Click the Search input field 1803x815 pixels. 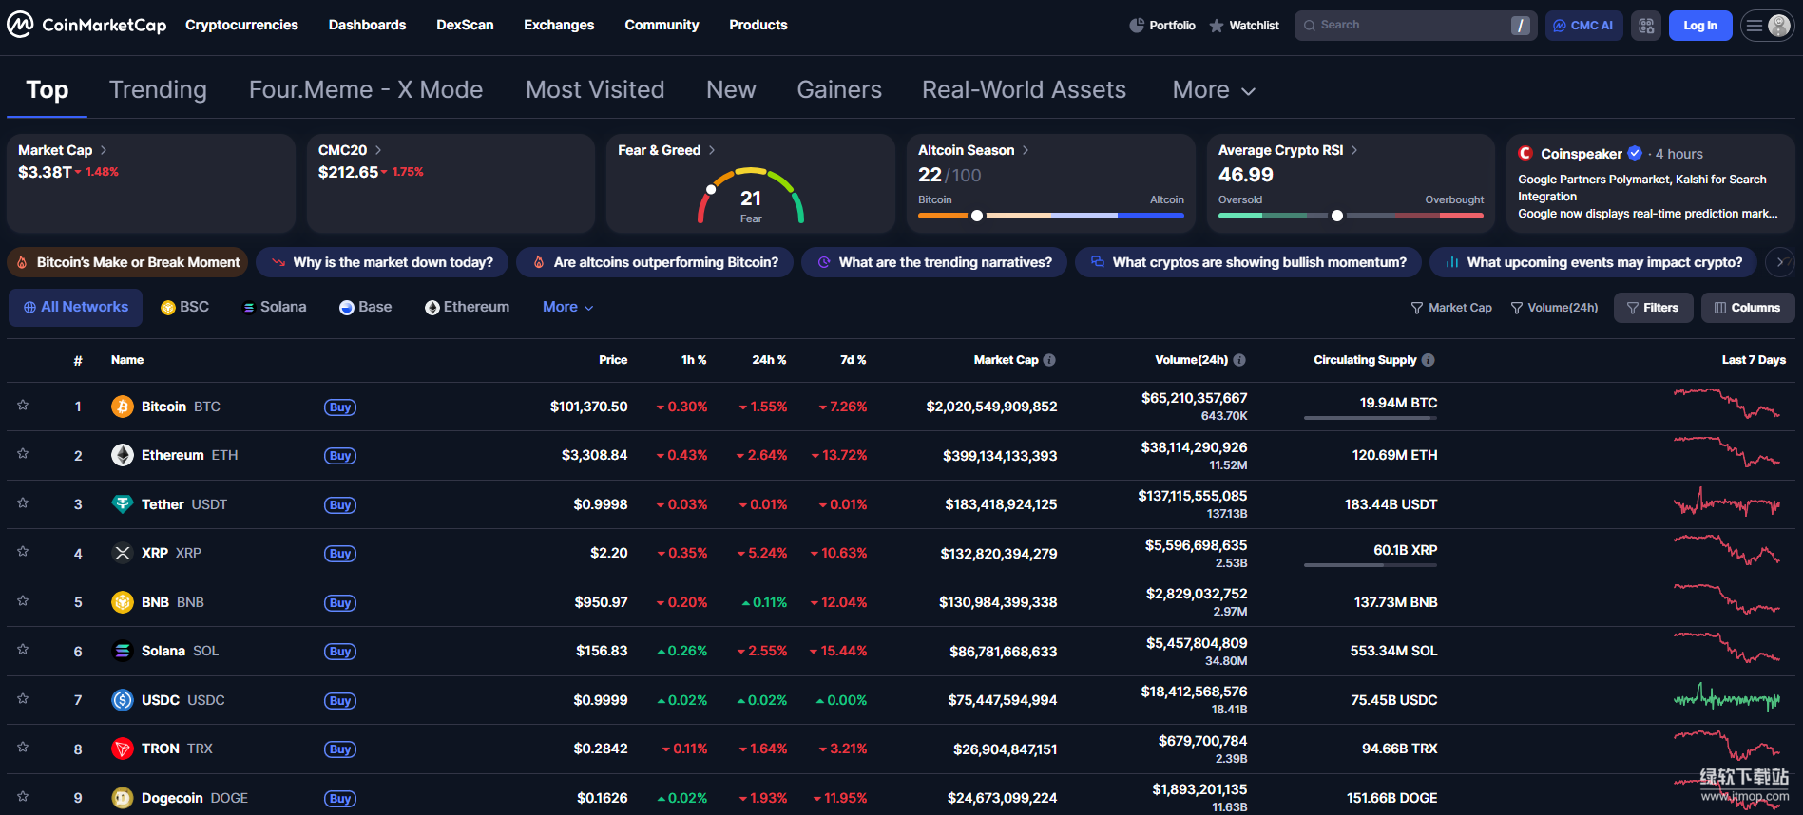pos(1407,26)
